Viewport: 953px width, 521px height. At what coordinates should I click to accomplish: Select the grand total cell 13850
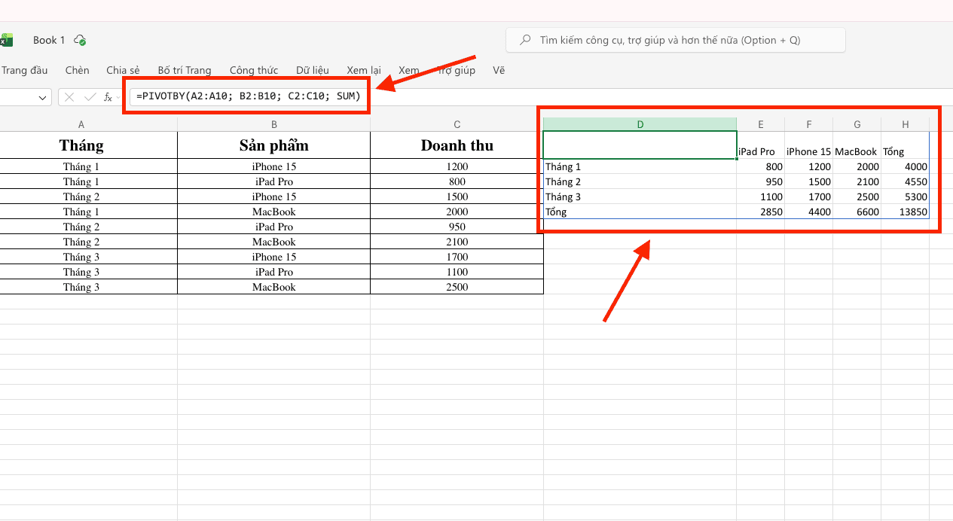click(x=905, y=212)
